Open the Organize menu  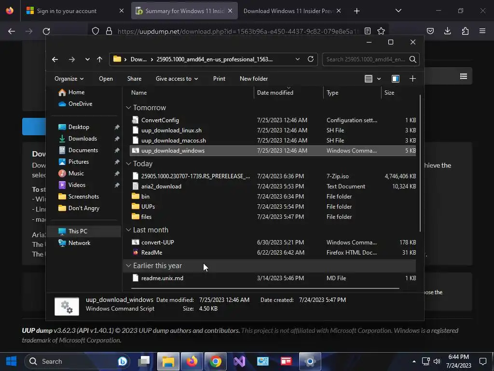(69, 79)
